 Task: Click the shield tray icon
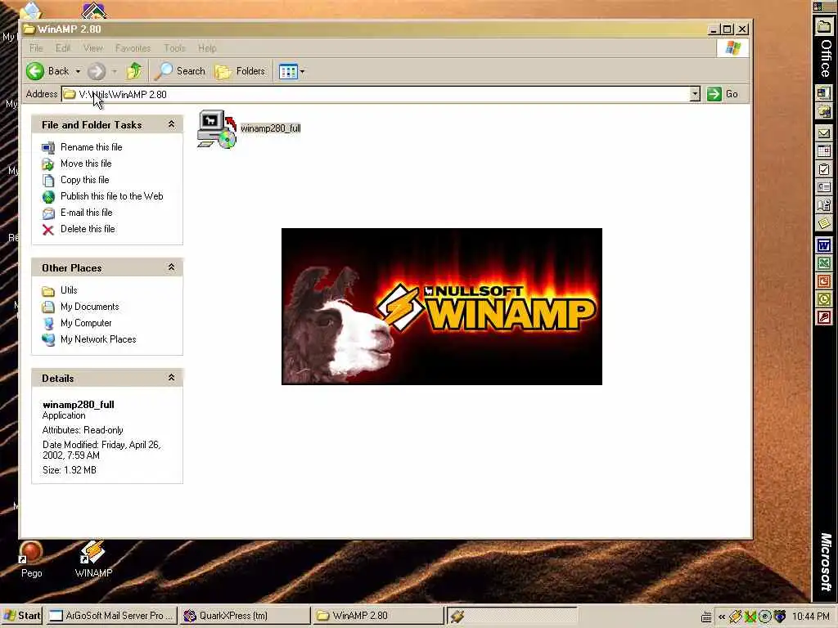780,617
